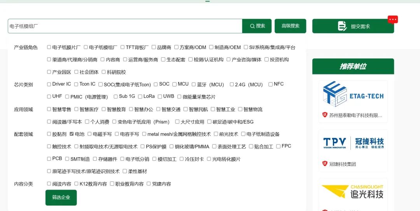
Task: Enable the Tcon IC checkbox
Action: pyautogui.click(x=76, y=84)
